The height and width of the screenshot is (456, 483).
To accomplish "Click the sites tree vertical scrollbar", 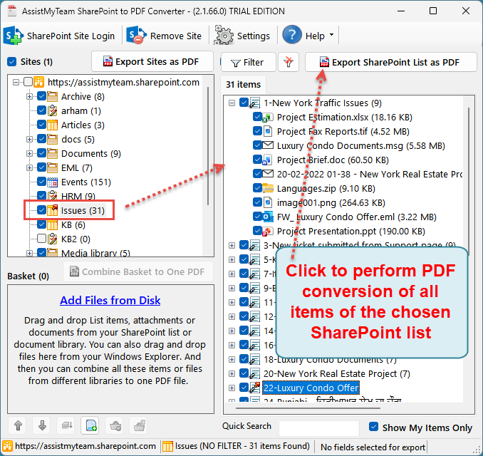I will [x=208, y=146].
